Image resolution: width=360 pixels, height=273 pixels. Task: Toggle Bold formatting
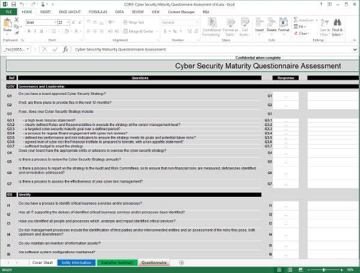(29, 31)
